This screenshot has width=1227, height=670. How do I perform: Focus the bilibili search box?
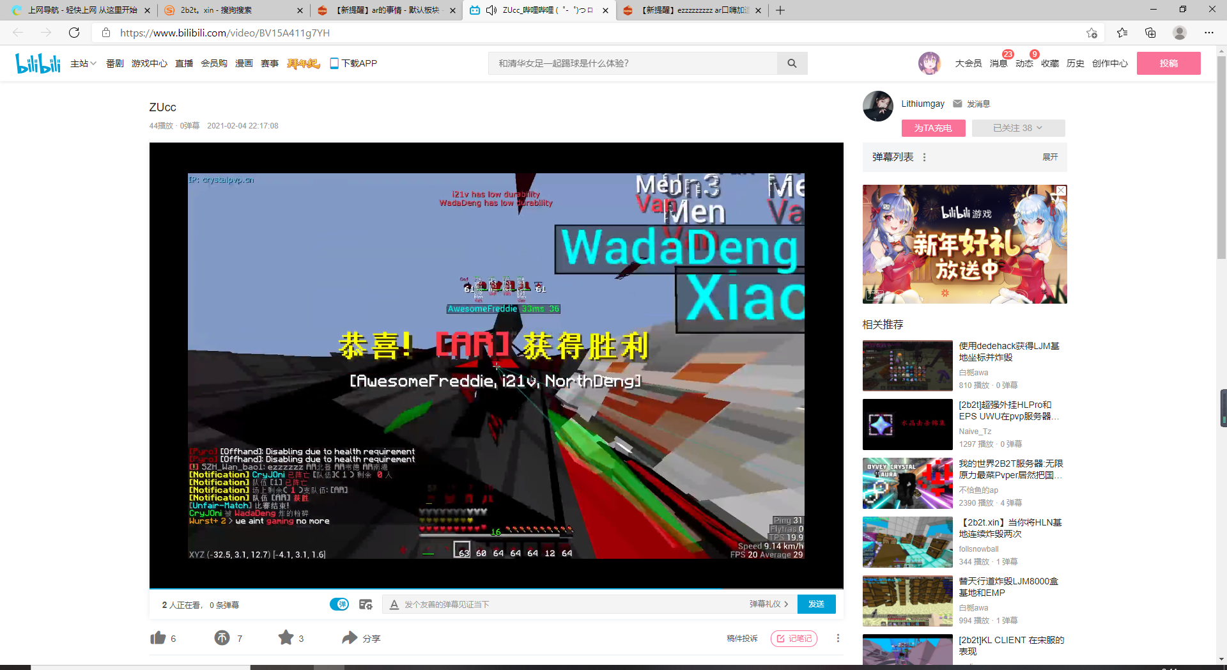pos(633,63)
